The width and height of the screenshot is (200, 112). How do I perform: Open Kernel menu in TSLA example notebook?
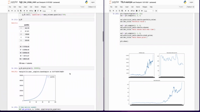click(x=138, y=7)
